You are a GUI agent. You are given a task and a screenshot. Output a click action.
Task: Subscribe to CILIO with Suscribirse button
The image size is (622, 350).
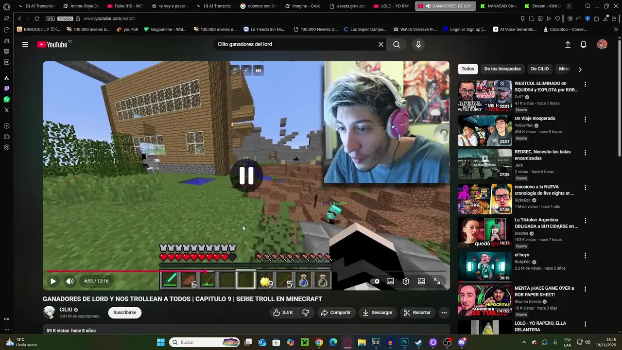tap(125, 313)
